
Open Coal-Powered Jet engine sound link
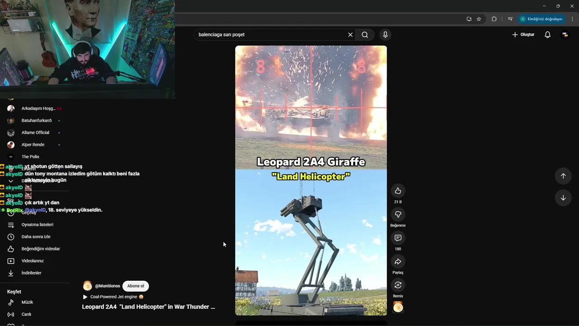pos(113,297)
